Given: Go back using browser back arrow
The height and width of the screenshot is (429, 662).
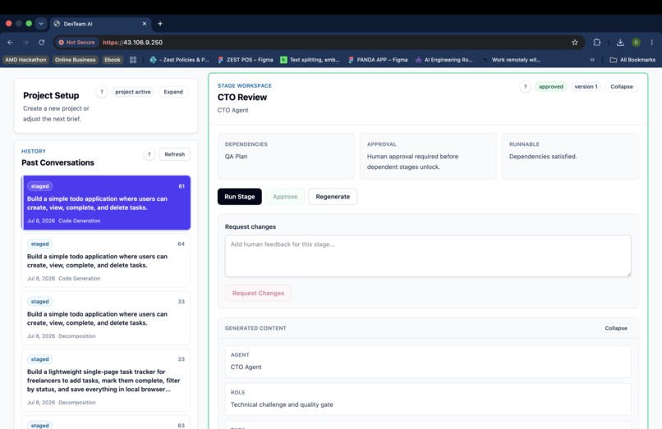Looking at the screenshot, I should point(10,42).
